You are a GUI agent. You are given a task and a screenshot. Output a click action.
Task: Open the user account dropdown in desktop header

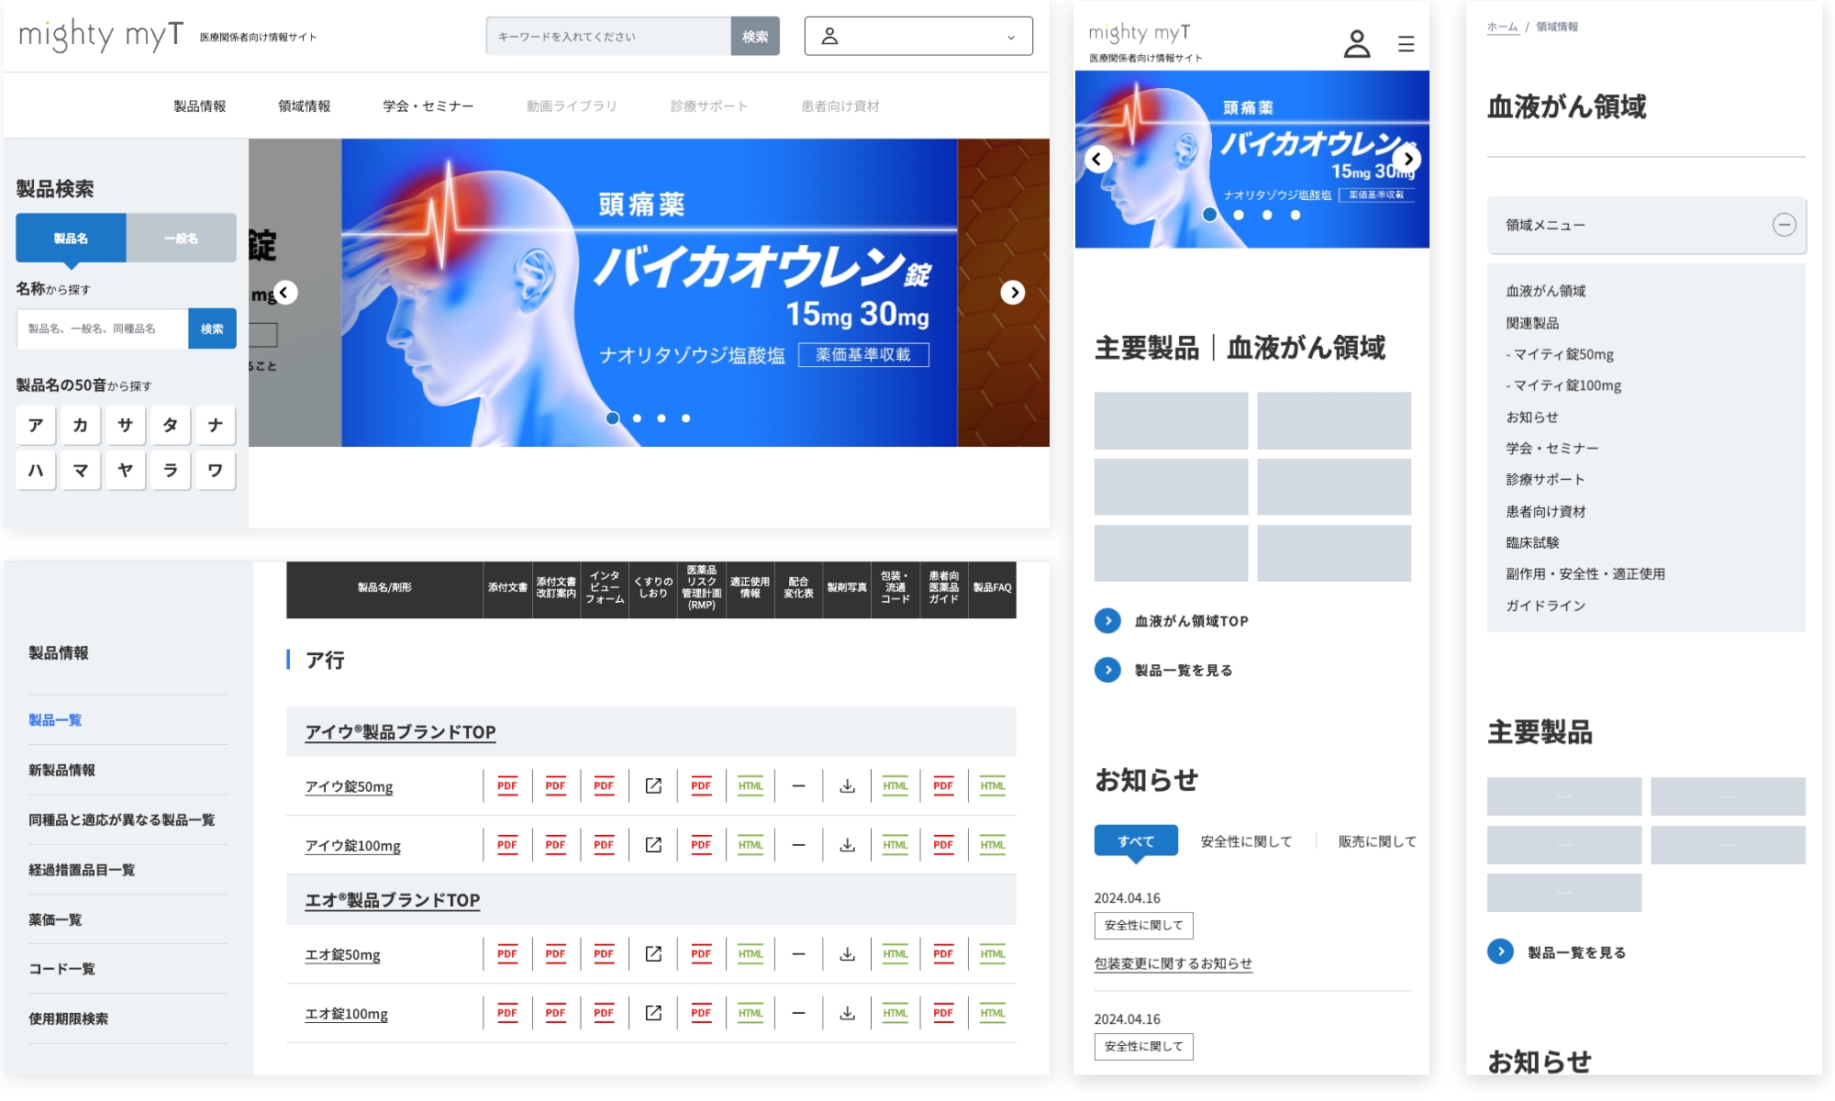tap(918, 36)
